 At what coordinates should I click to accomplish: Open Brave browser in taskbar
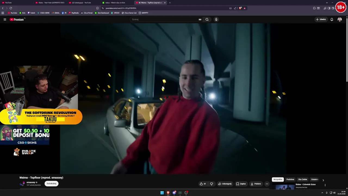point(168,193)
